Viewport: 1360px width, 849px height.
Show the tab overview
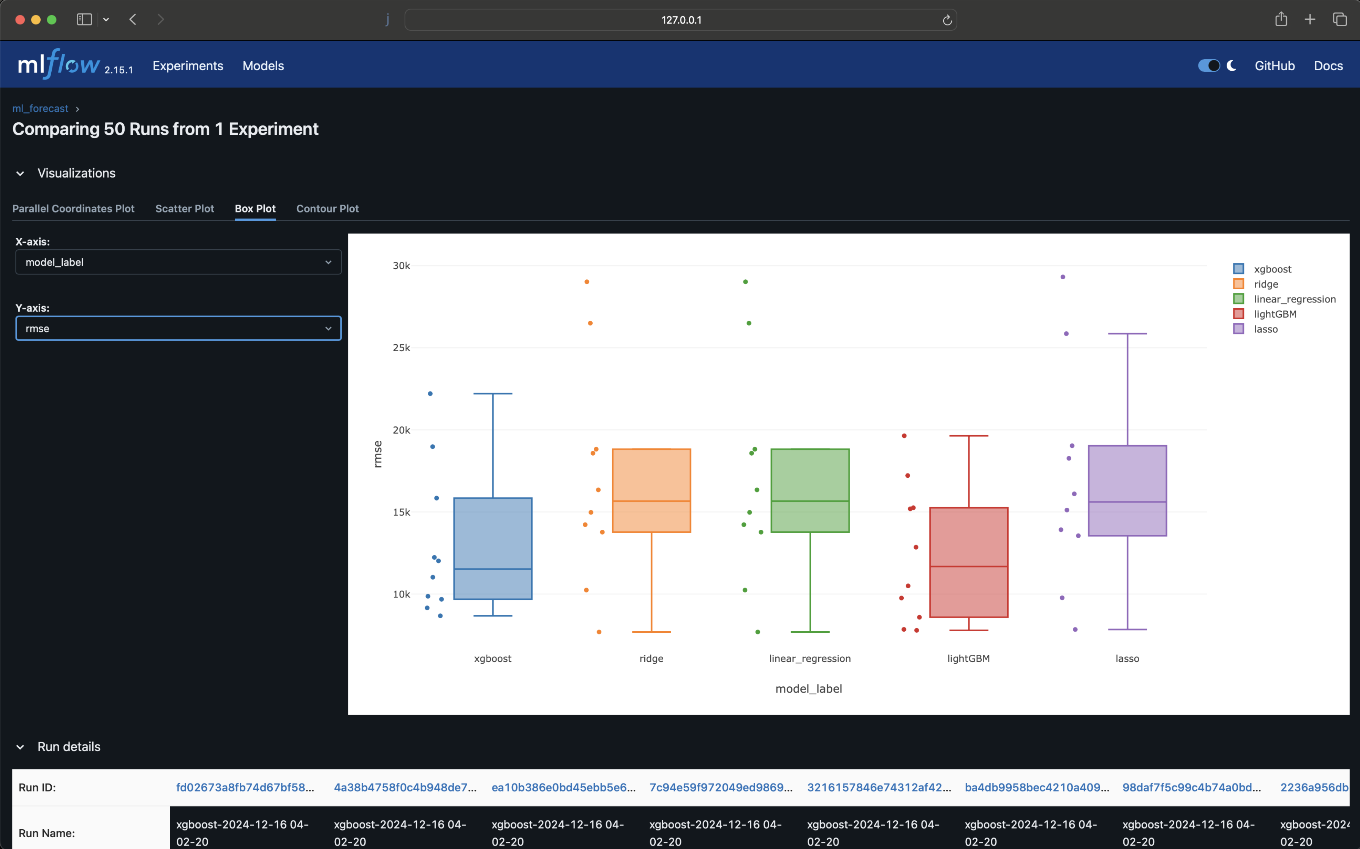coord(1340,19)
